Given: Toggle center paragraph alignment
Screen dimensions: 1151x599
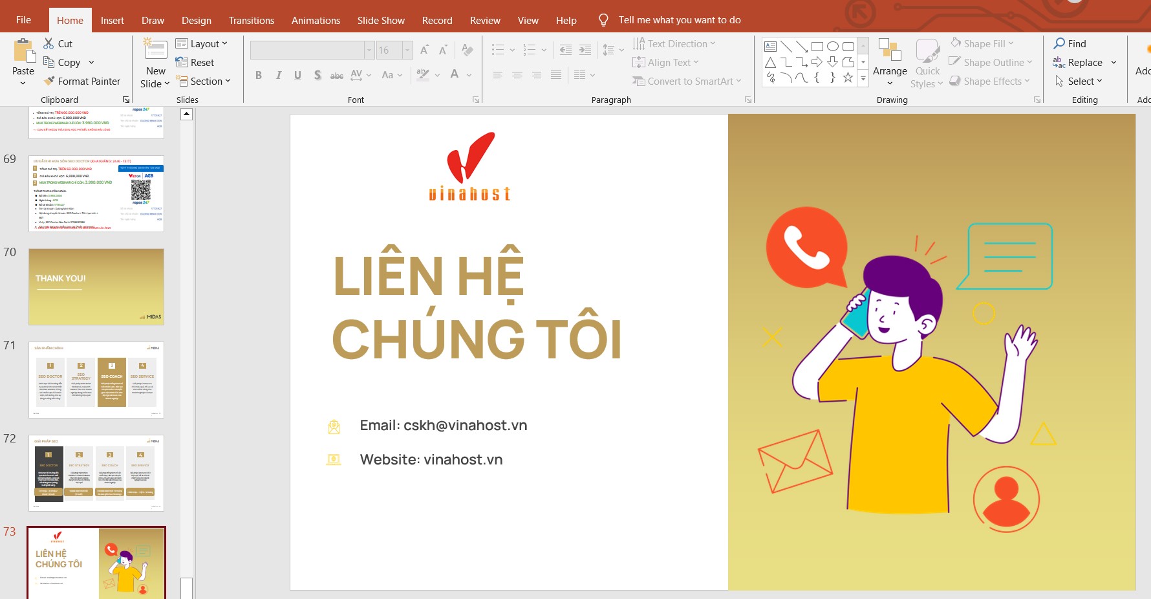Looking at the screenshot, I should tap(517, 75).
